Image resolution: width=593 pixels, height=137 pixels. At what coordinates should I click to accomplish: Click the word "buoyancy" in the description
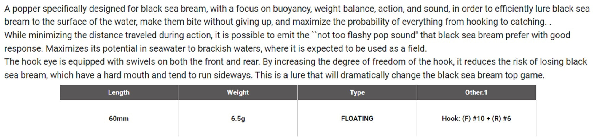click(292, 9)
